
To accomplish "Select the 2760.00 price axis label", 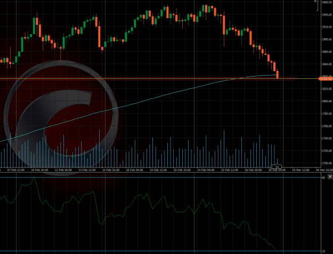I will click(x=327, y=126).
